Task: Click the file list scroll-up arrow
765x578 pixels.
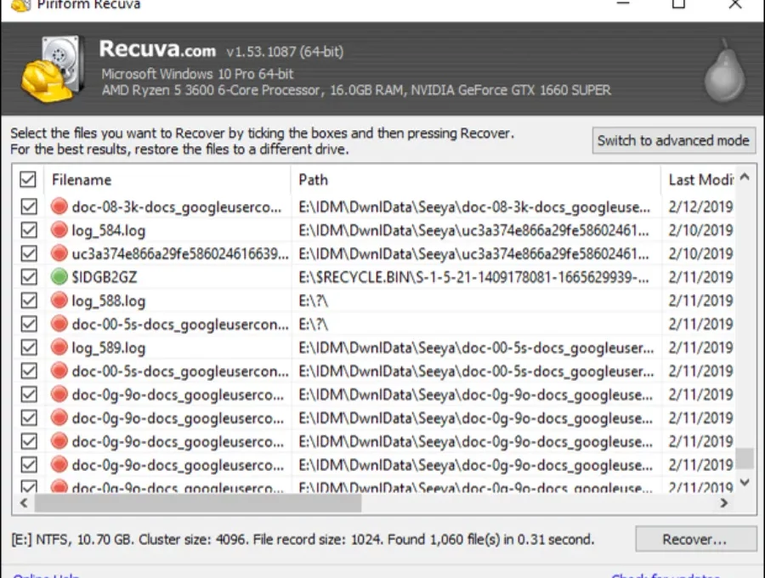Action: (745, 177)
